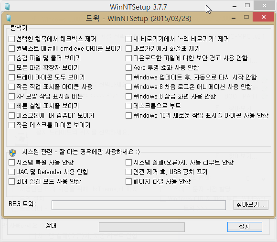Maximize the WinNTSetup 3.7.7 main window

[247, 5]
